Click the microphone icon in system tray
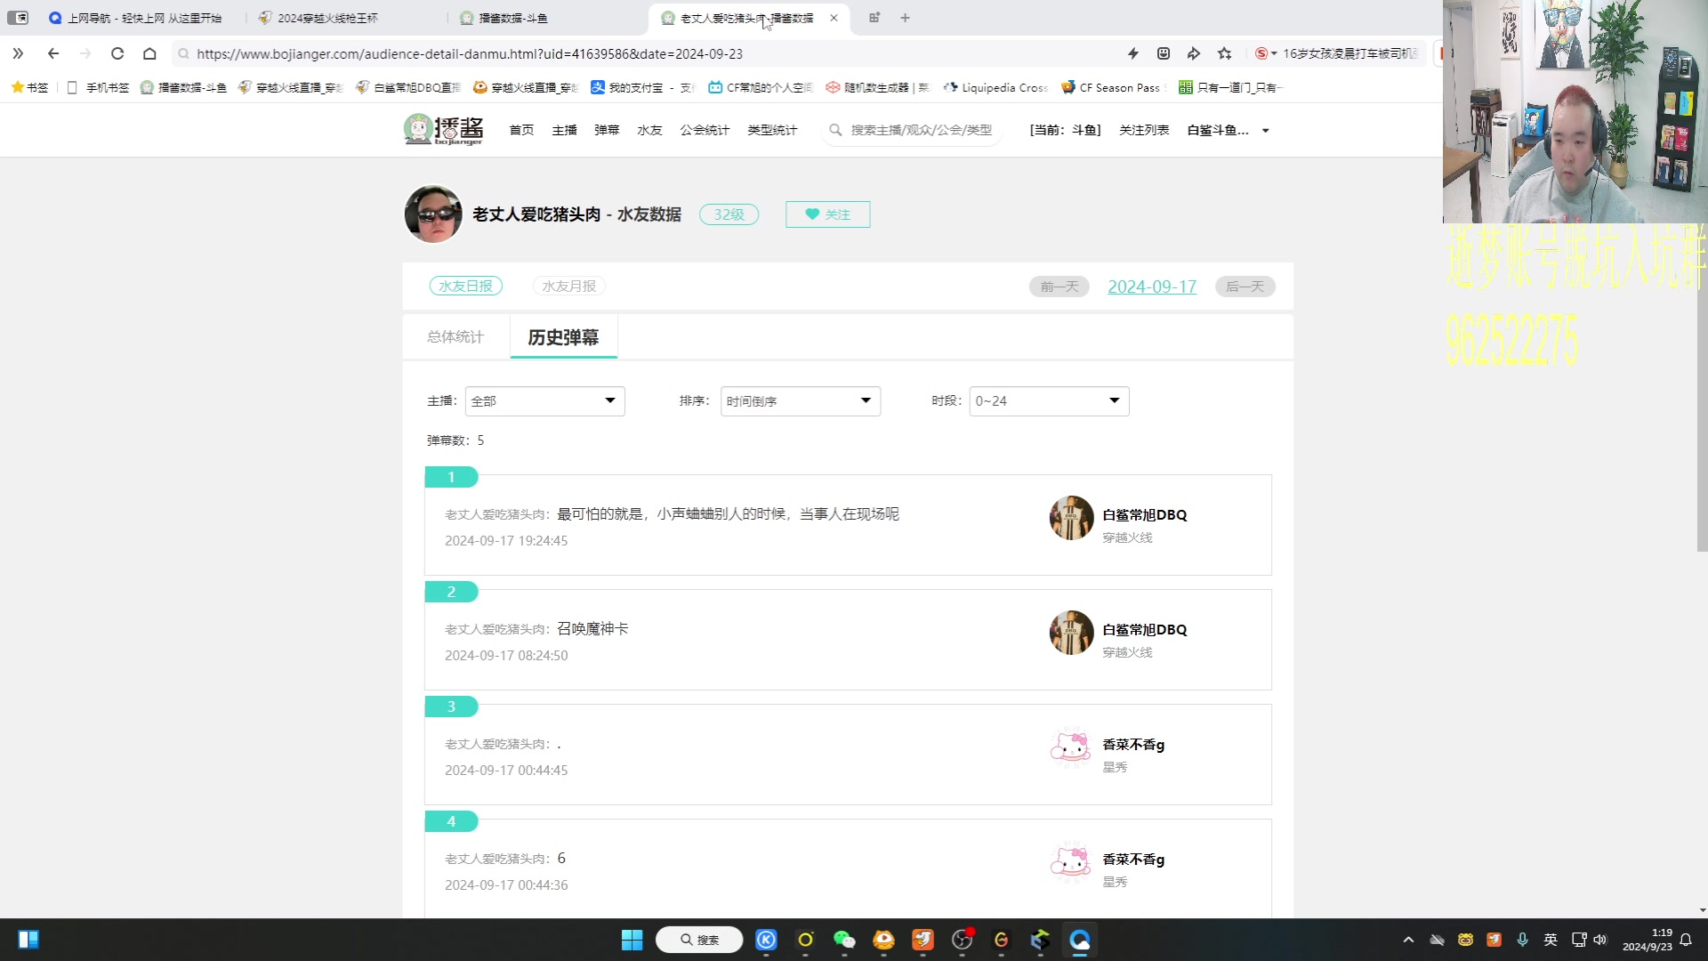 pyautogui.click(x=1522, y=940)
